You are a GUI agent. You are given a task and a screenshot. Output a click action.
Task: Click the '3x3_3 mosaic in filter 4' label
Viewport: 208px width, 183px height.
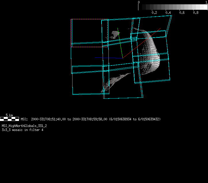coord(22,130)
